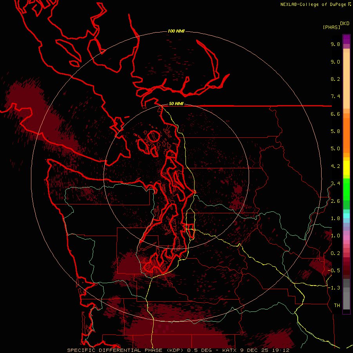
Task: Click the 0.2 value on color scale
Action: [x=335, y=253]
